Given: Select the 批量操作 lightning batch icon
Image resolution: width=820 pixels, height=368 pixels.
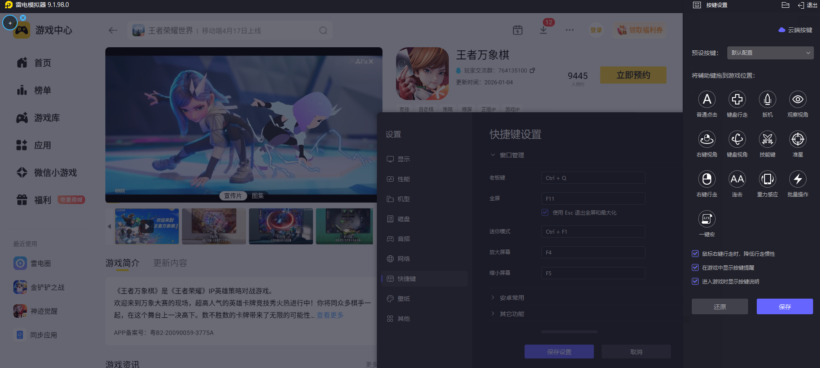Looking at the screenshot, I should pyautogui.click(x=798, y=179).
